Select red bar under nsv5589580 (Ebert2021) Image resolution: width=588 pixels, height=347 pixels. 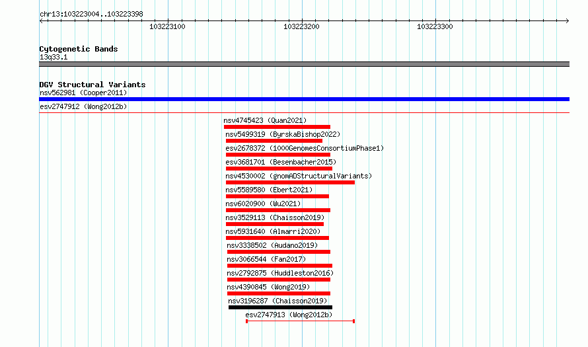277,196
